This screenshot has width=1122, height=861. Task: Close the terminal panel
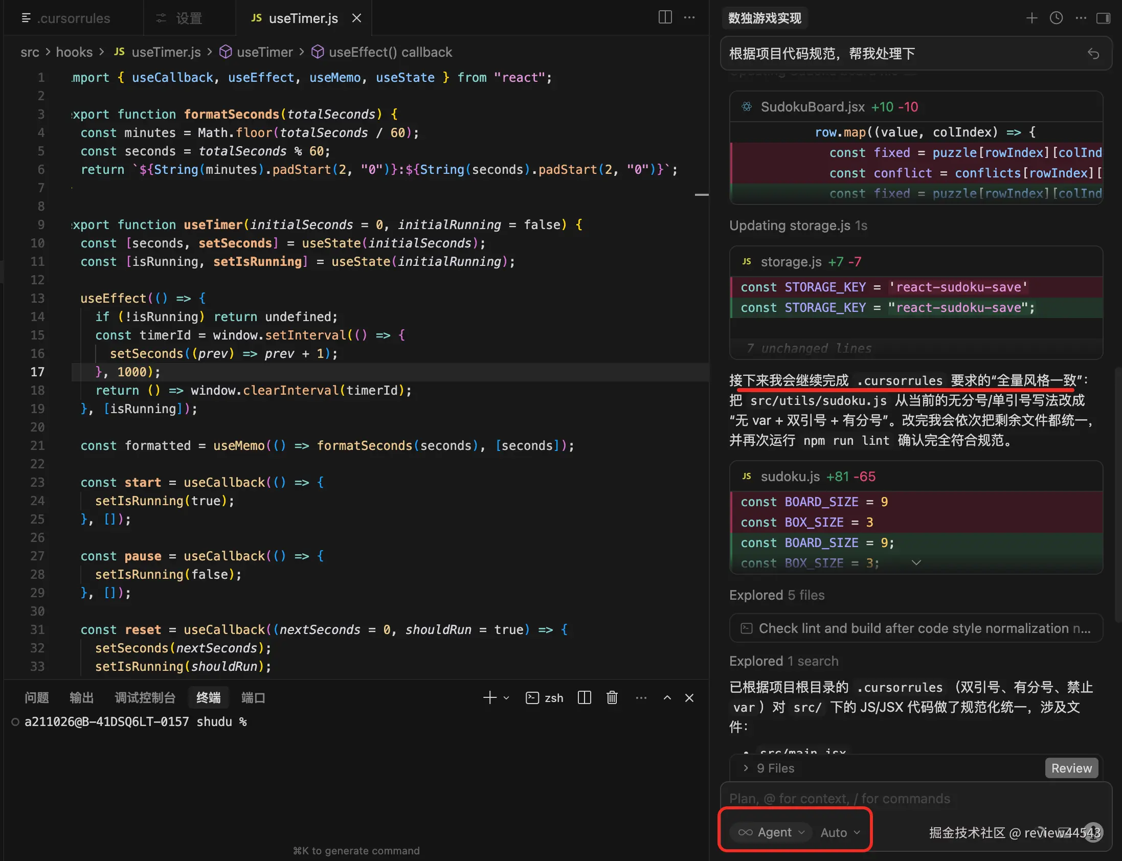tap(689, 697)
